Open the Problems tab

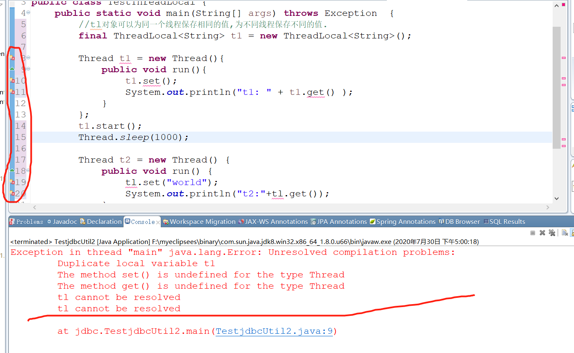[26, 222]
